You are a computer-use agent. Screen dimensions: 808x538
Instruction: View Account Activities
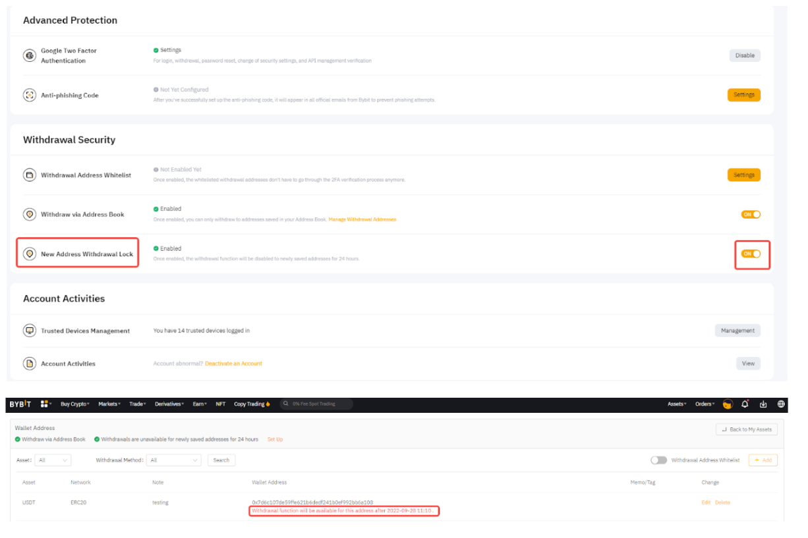pos(748,363)
